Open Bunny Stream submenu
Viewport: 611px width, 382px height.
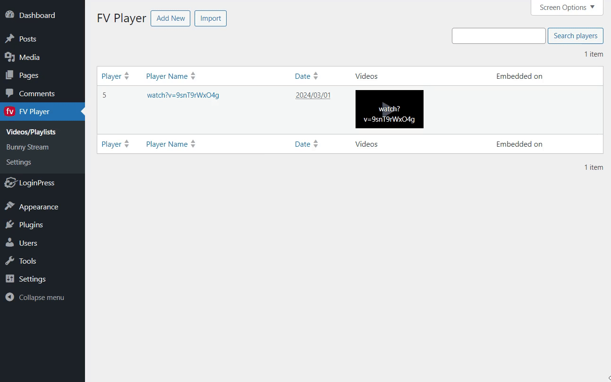tap(27, 147)
